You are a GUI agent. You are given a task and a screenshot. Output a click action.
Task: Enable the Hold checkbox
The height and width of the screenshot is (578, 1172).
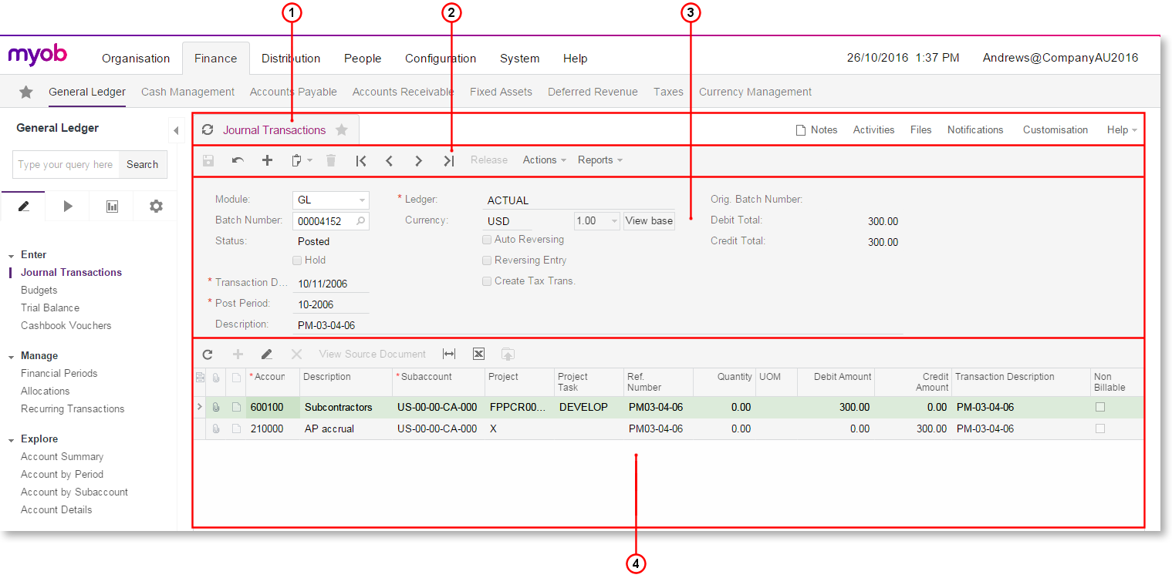click(297, 260)
